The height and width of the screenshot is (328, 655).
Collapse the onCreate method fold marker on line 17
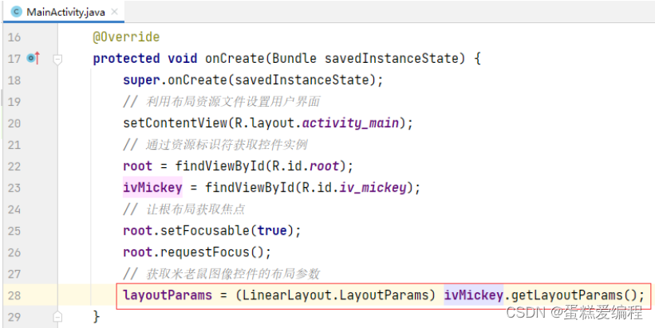pos(57,61)
